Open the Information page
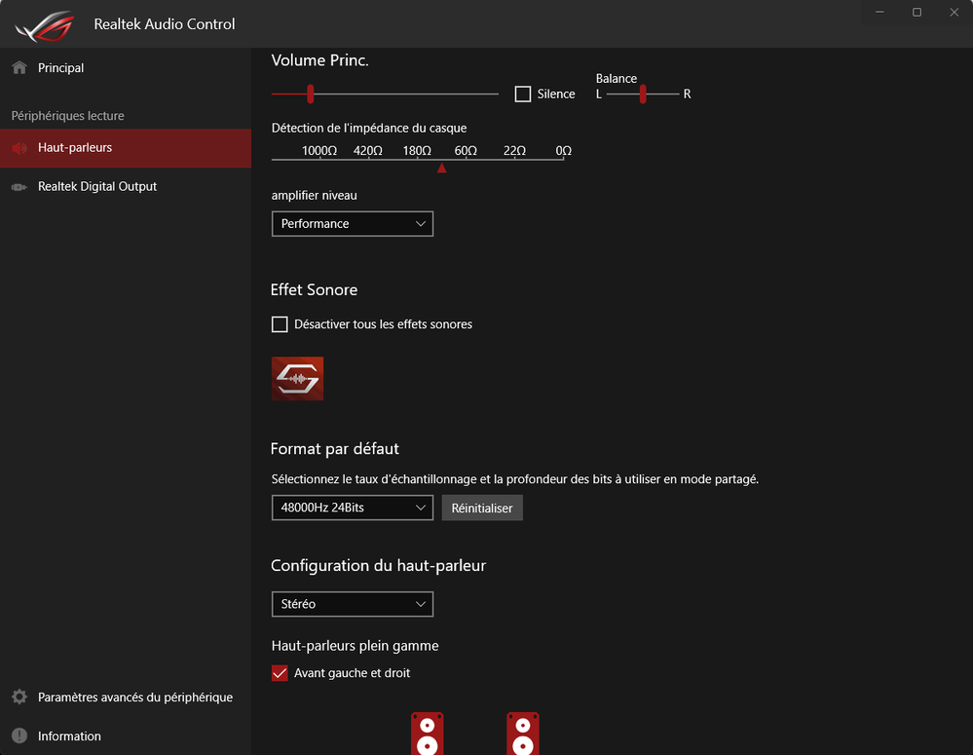 point(126,736)
